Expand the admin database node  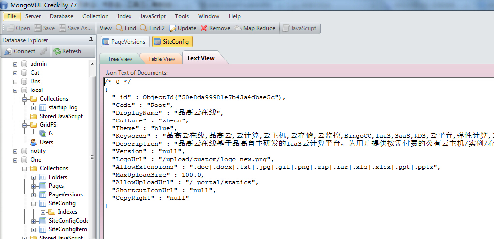(x=15, y=64)
